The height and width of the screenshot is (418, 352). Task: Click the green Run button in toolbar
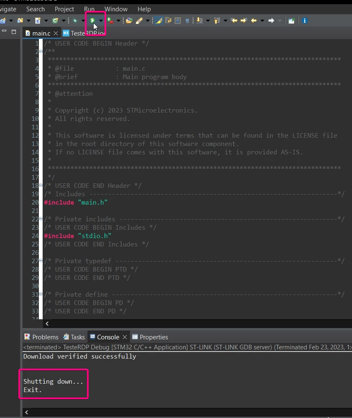(x=92, y=21)
